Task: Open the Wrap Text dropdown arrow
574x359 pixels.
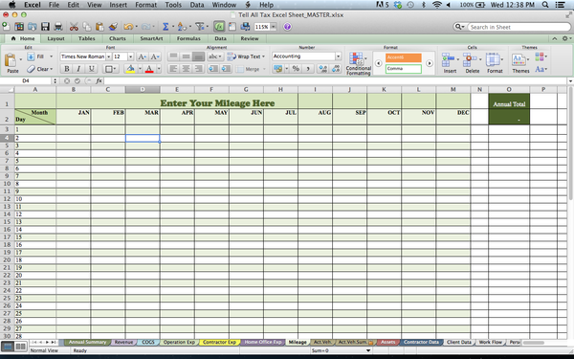Action: [x=263, y=56]
